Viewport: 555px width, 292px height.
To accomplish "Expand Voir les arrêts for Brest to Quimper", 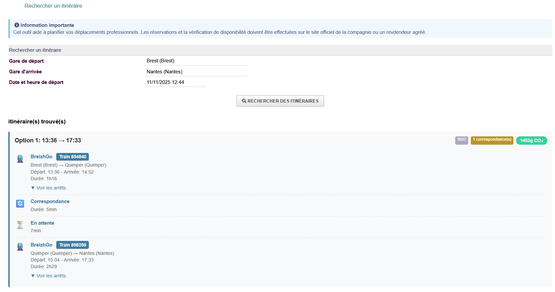I will (48, 188).
